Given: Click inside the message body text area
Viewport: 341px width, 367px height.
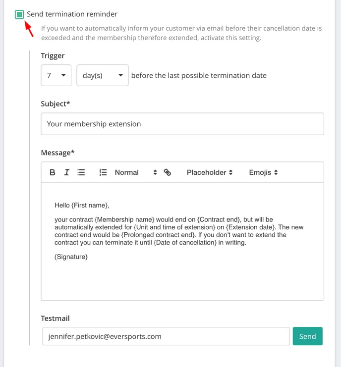Looking at the screenshot, I should 182,242.
